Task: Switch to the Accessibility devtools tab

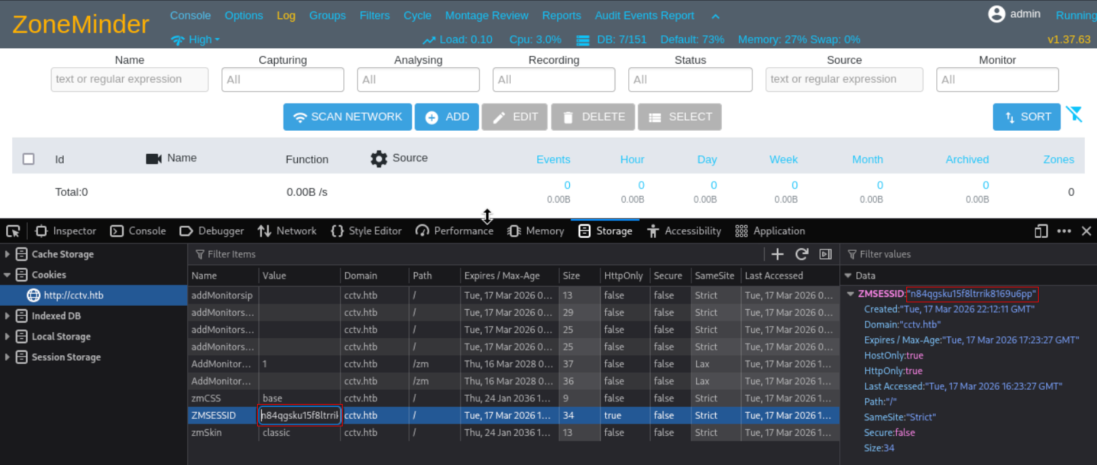Action: tap(684, 231)
